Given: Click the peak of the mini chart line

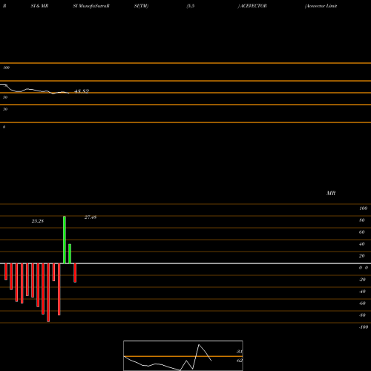Looking at the screenshot, I should point(199,344).
